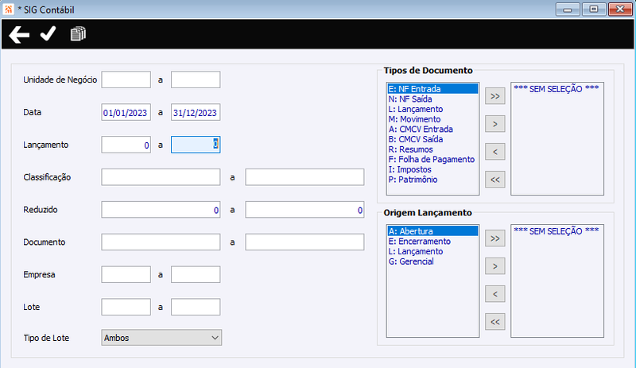
Task: Focus the Lançamento start field
Action: 126,145
